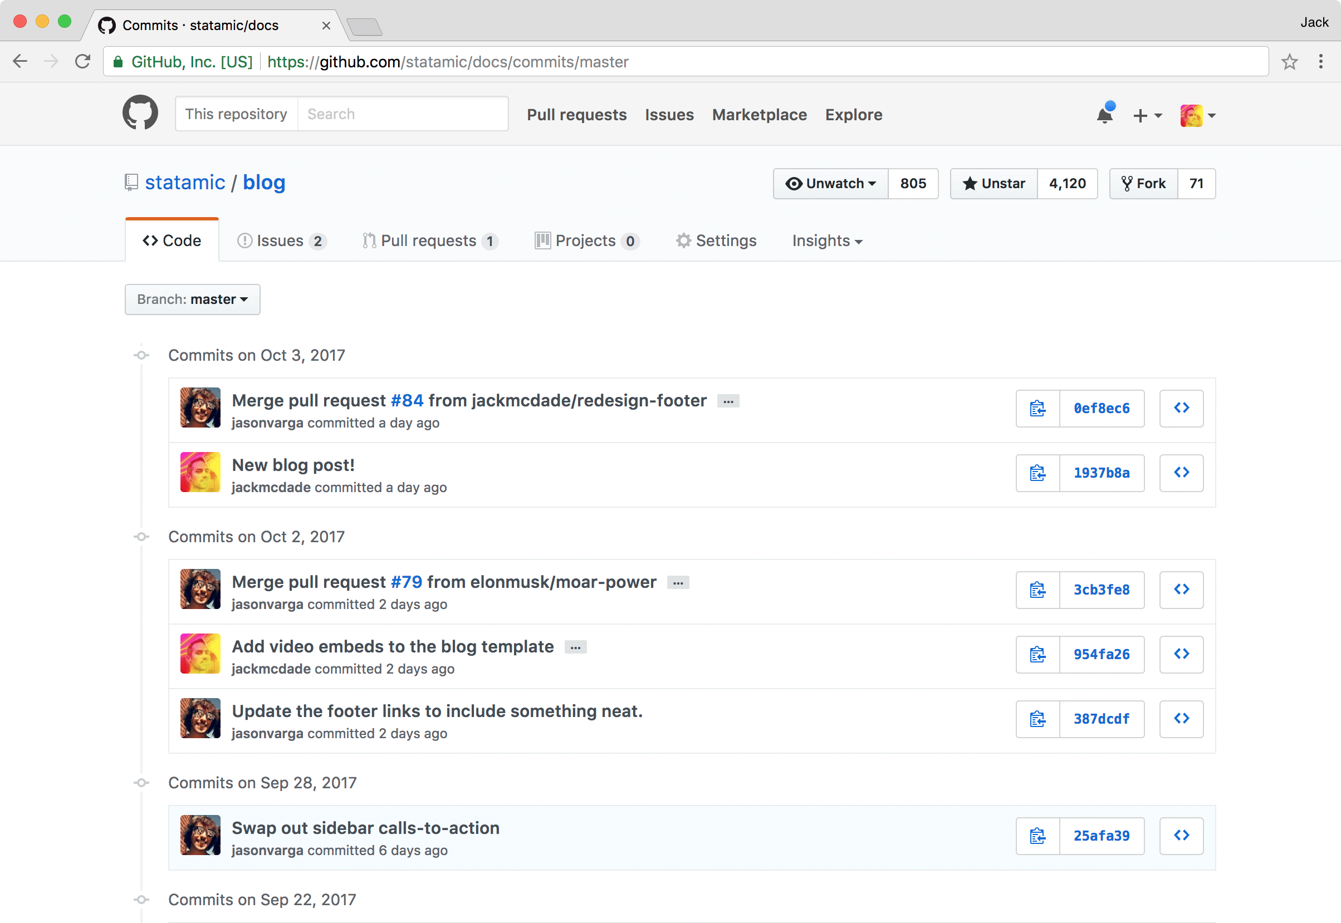Image resolution: width=1341 pixels, height=923 pixels.
Task: View the 71 forks count
Action: pyautogui.click(x=1196, y=184)
